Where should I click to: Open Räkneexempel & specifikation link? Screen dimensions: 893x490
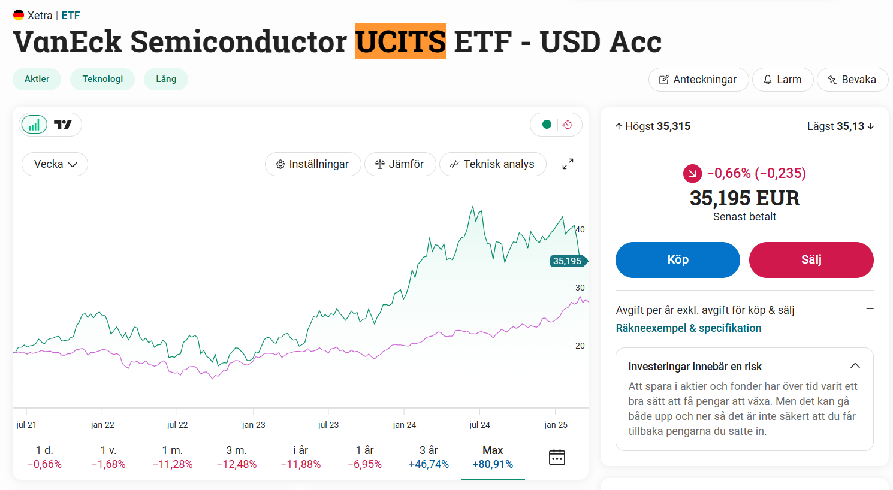coord(689,328)
